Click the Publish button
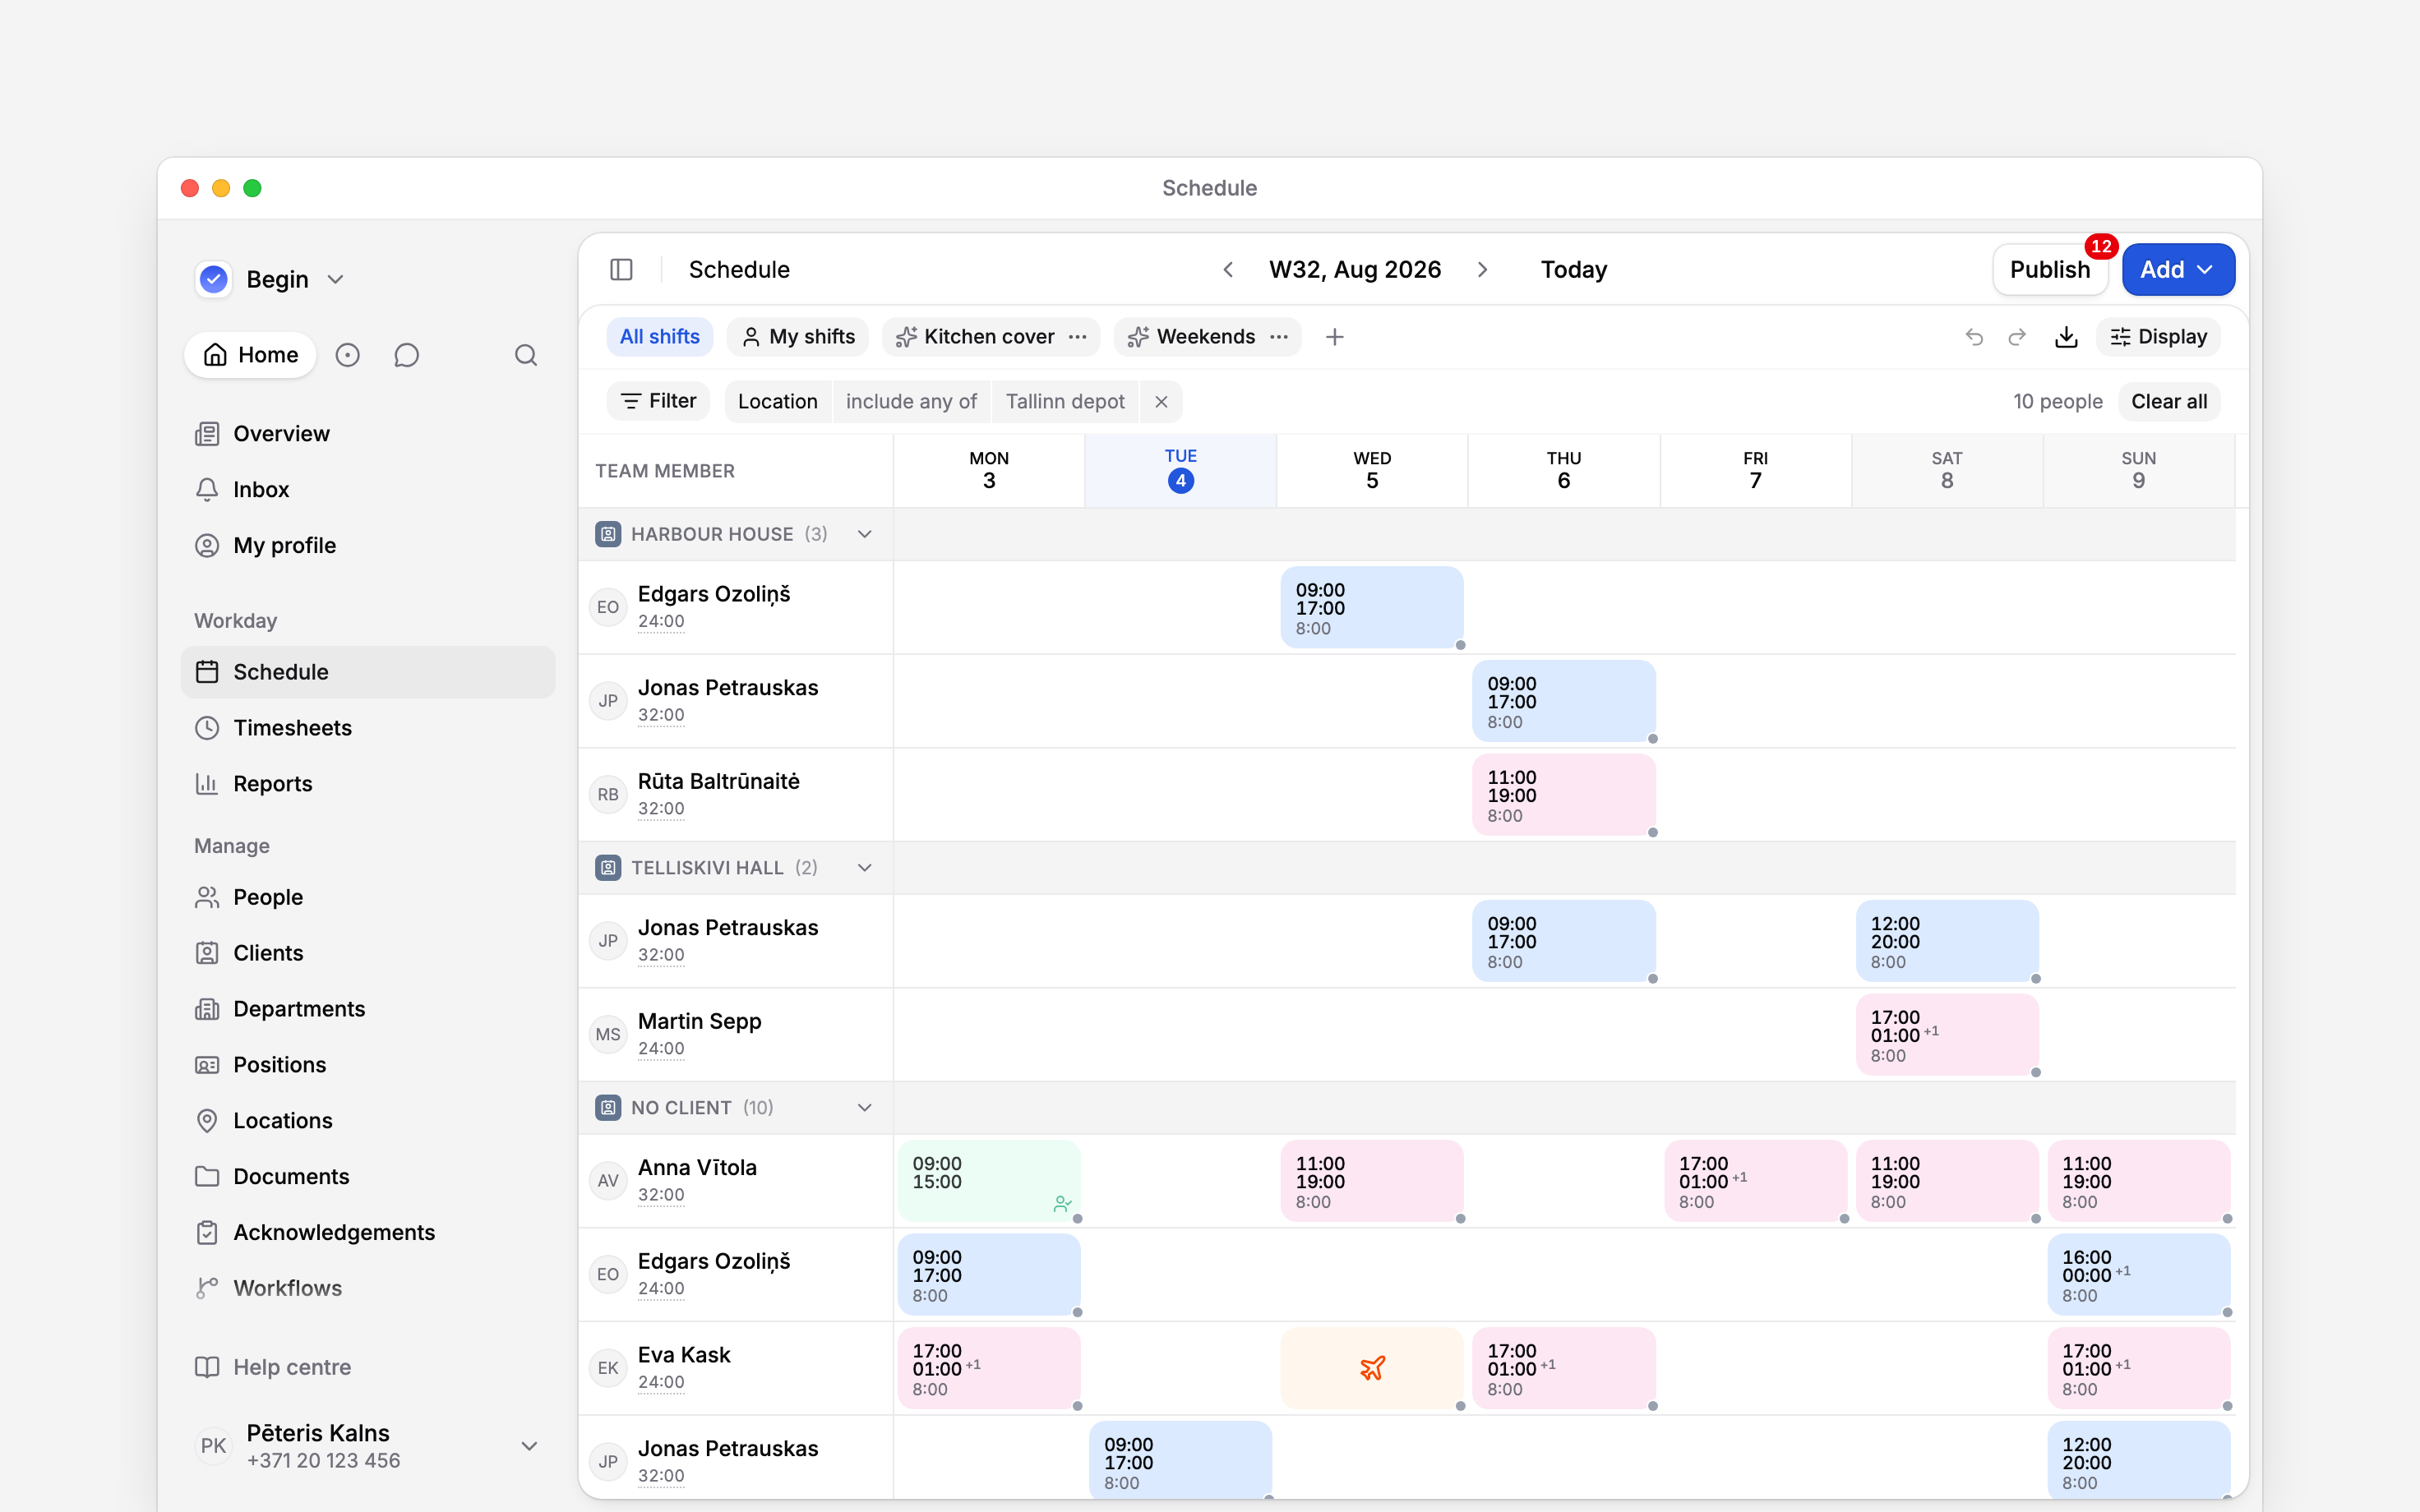This screenshot has width=2420, height=1512. 2050,269
